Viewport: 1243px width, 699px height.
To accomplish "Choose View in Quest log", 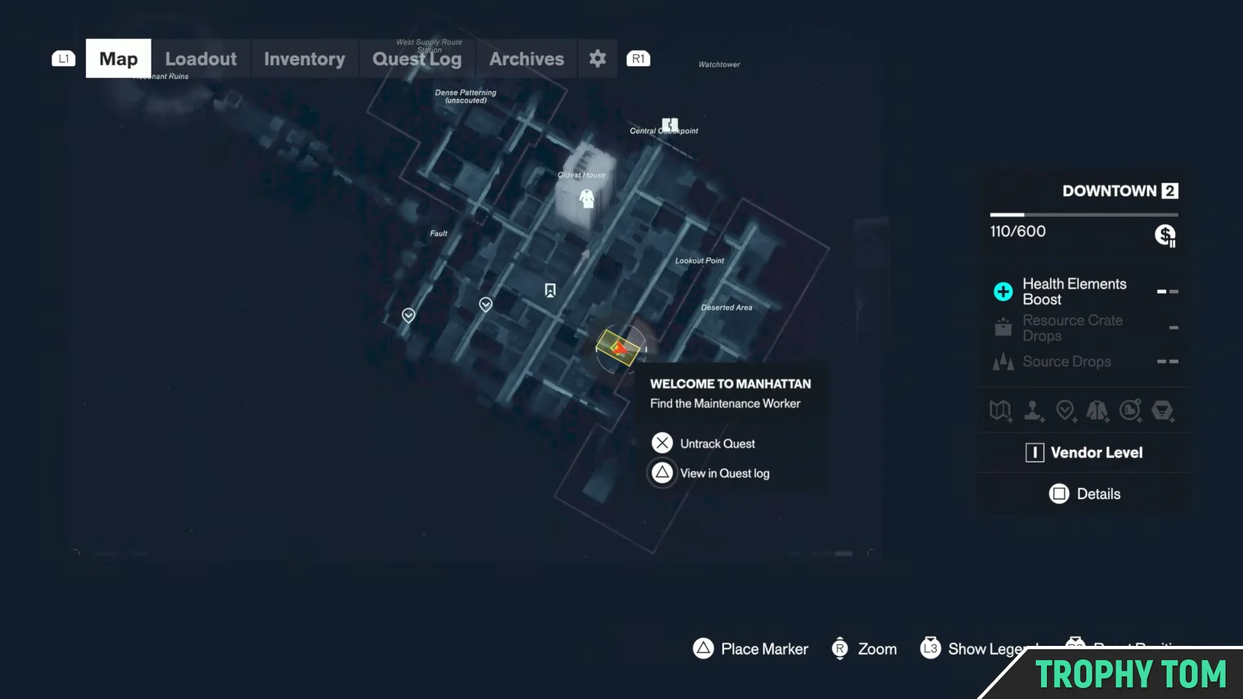I will pyautogui.click(x=724, y=473).
